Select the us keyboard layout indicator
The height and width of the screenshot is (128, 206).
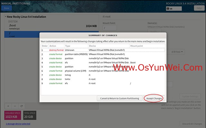pyautogui.click(x=174, y=9)
